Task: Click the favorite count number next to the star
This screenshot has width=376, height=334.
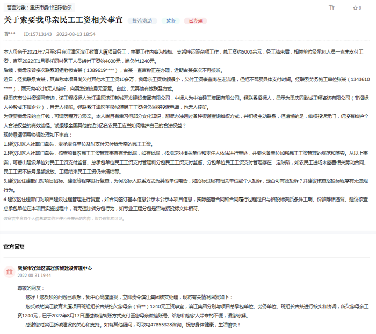Action: [x=359, y=8]
